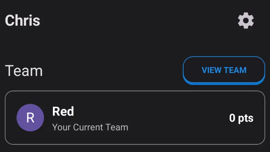
Task: Click the VIEW TEAM text label
Action: [x=224, y=70]
